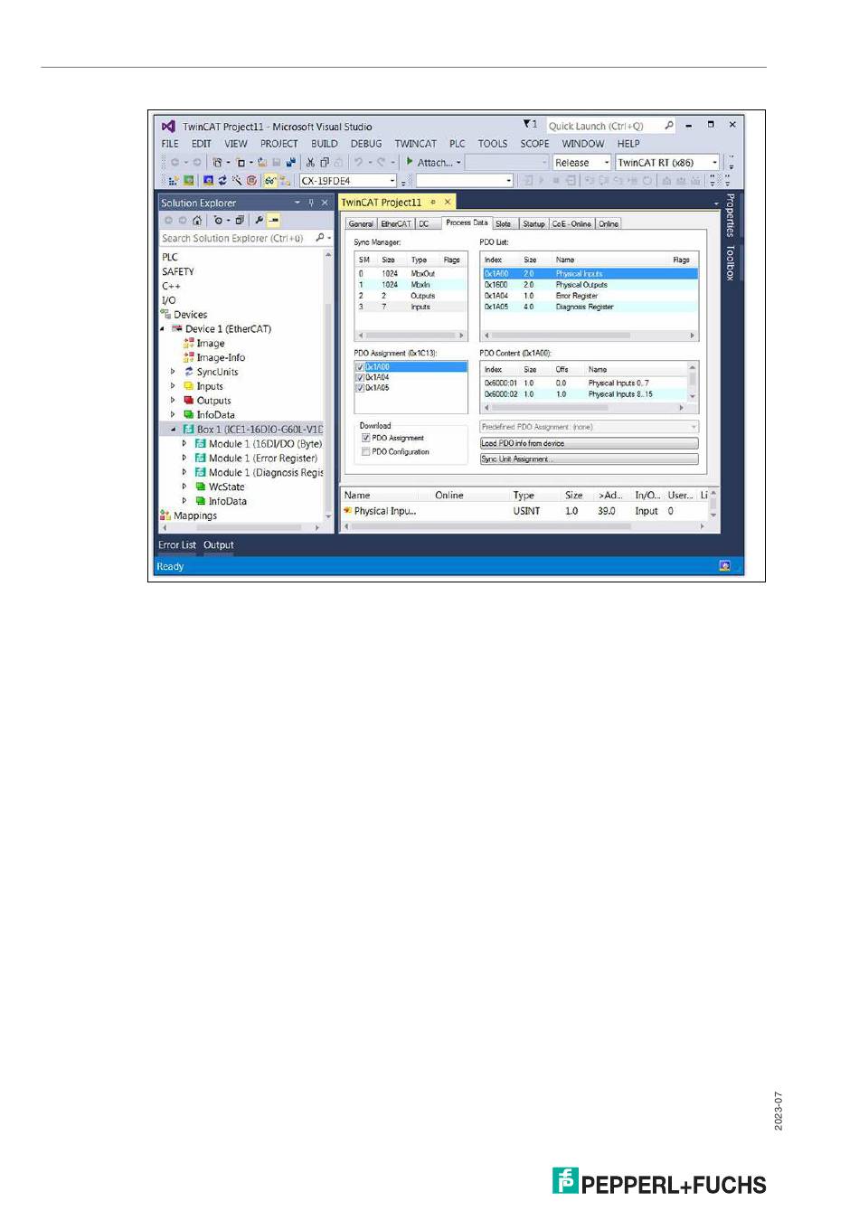The image size is (859, 1230).
Task: Click the red Outputs folder icon
Action: [189, 401]
